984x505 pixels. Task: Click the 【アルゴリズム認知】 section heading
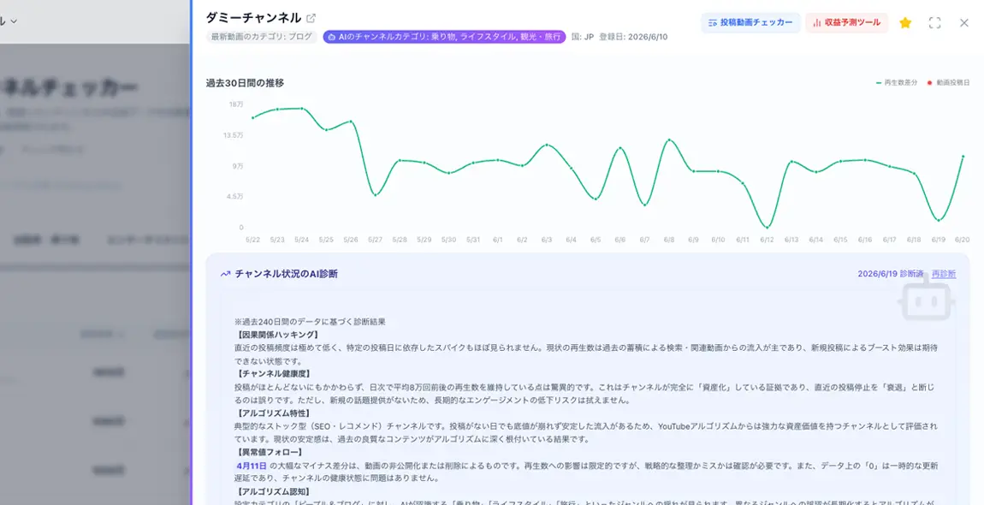[x=274, y=492]
